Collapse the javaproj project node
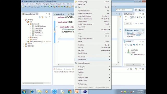This screenshot has width=167, height=94. pos(24,20)
